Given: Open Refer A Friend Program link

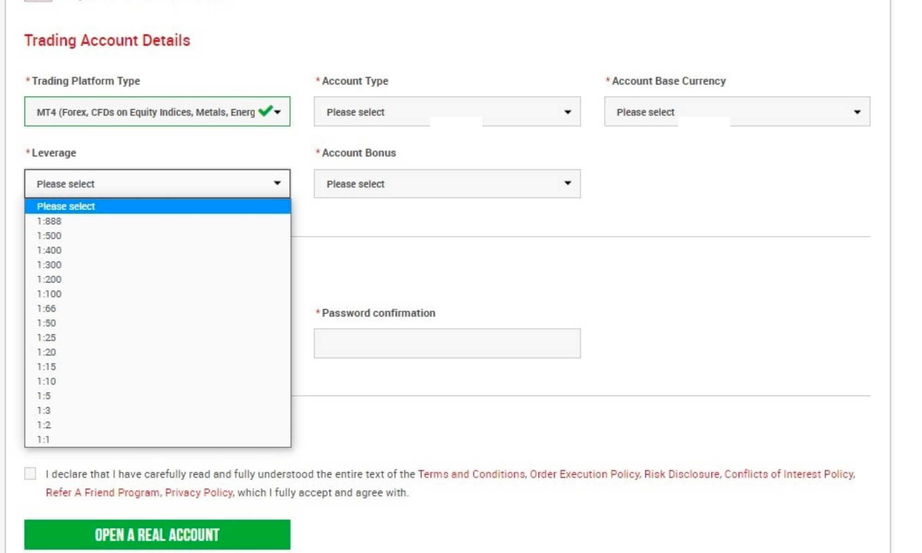Looking at the screenshot, I should point(102,493).
